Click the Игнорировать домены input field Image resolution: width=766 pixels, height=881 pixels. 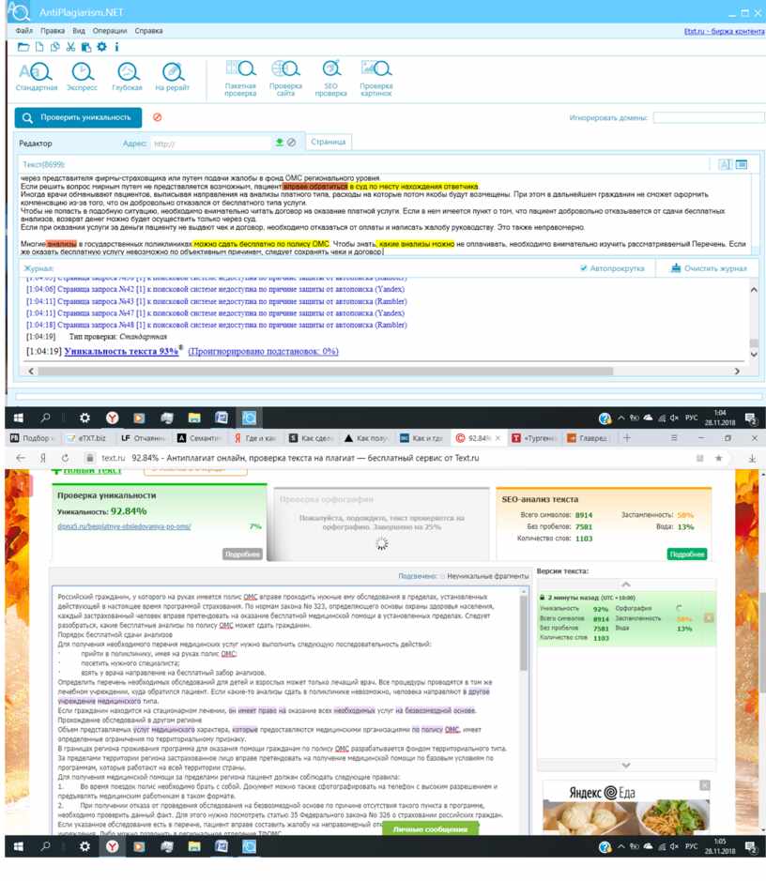[x=709, y=117]
